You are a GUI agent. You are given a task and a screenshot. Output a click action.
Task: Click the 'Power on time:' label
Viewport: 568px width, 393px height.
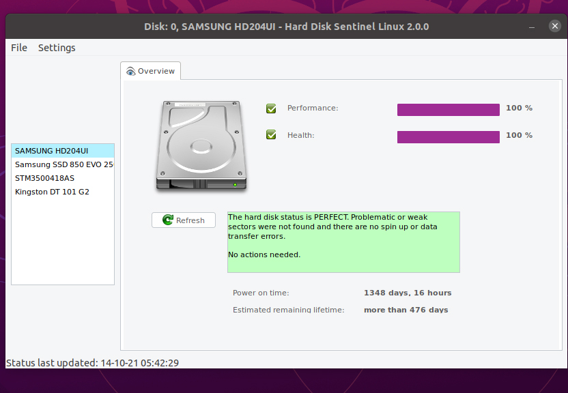(x=261, y=293)
